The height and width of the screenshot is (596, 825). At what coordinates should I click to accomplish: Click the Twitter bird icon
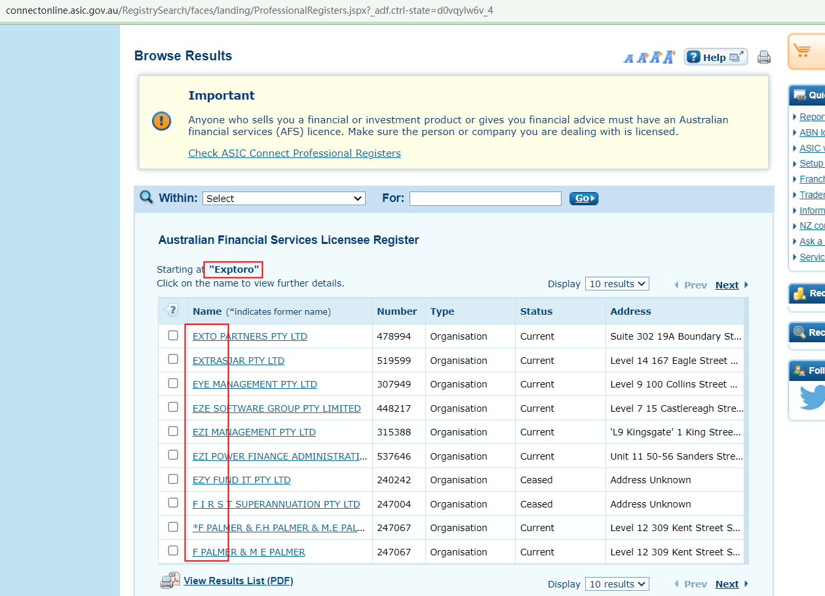click(x=812, y=397)
